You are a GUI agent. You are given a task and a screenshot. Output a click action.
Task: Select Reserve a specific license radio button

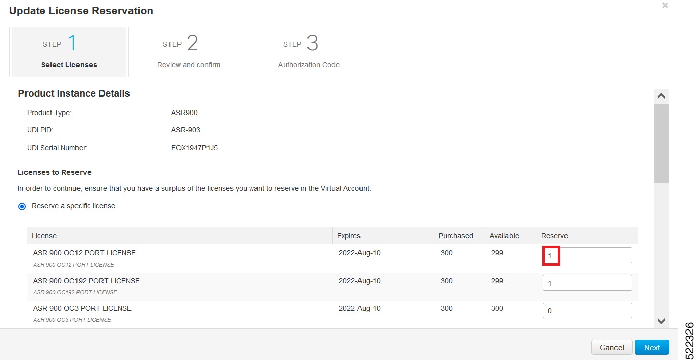pos(22,206)
